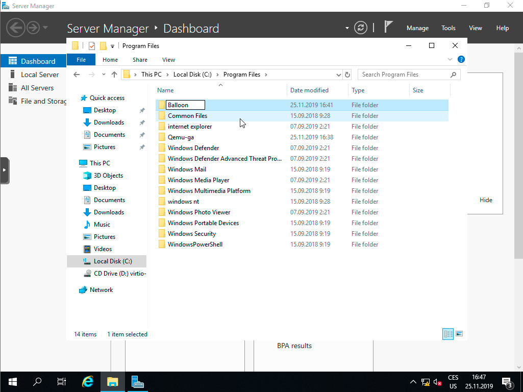Click the Refresh icon in the address bar
Screen dimensions: 523x392
(x=347, y=75)
